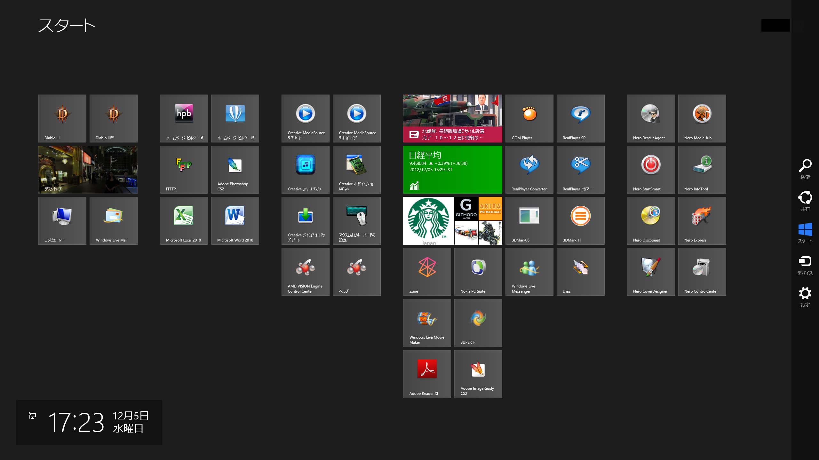Screen dimensions: 819x460
Task: Launch Windows Live Mail
Action: tap(114, 221)
